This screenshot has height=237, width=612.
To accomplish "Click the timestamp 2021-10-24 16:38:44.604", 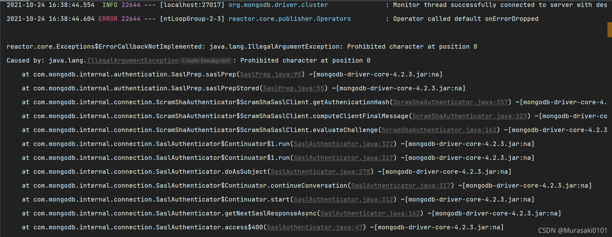I will coord(50,19).
